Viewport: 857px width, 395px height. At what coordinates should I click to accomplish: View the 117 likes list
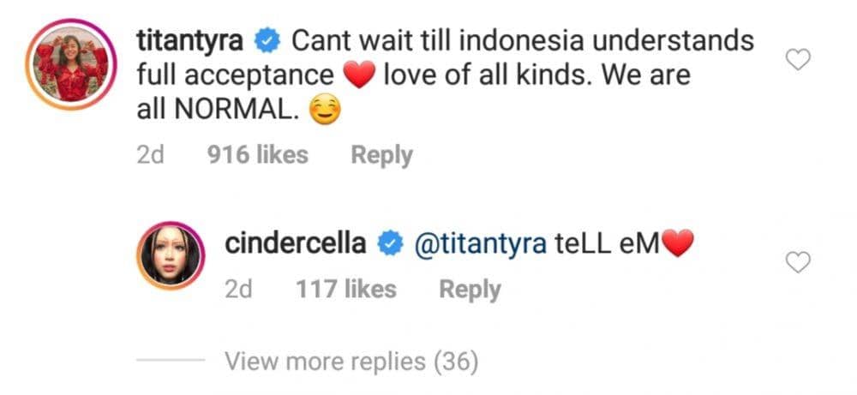pyautogui.click(x=346, y=290)
